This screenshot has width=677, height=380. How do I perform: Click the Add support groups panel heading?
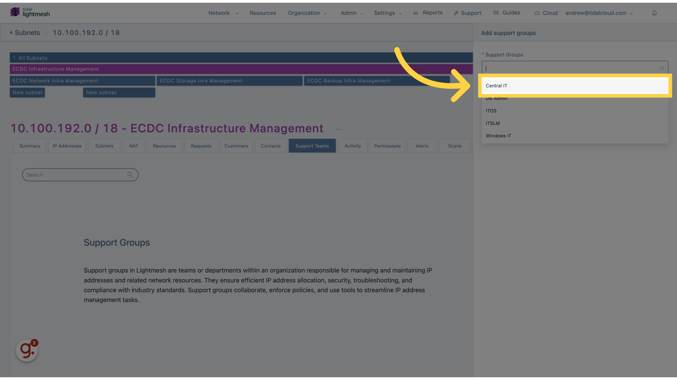pos(508,33)
